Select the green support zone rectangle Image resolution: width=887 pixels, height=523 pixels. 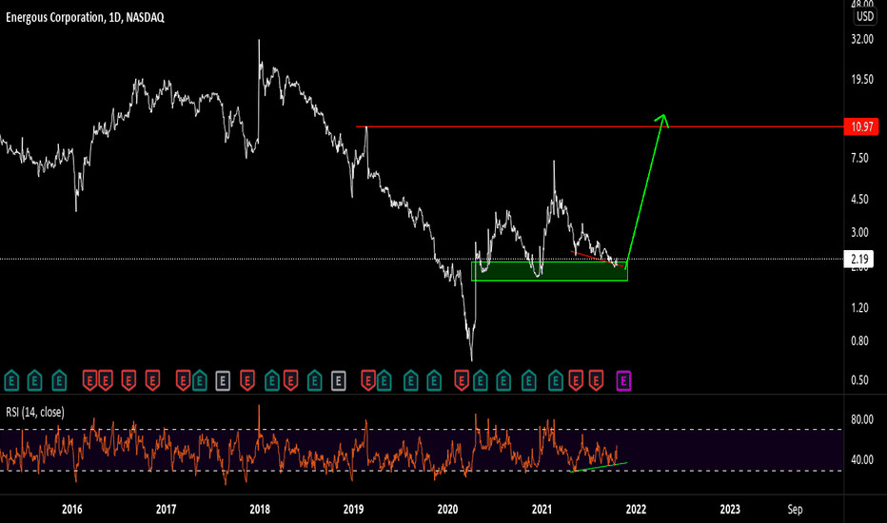pos(549,271)
